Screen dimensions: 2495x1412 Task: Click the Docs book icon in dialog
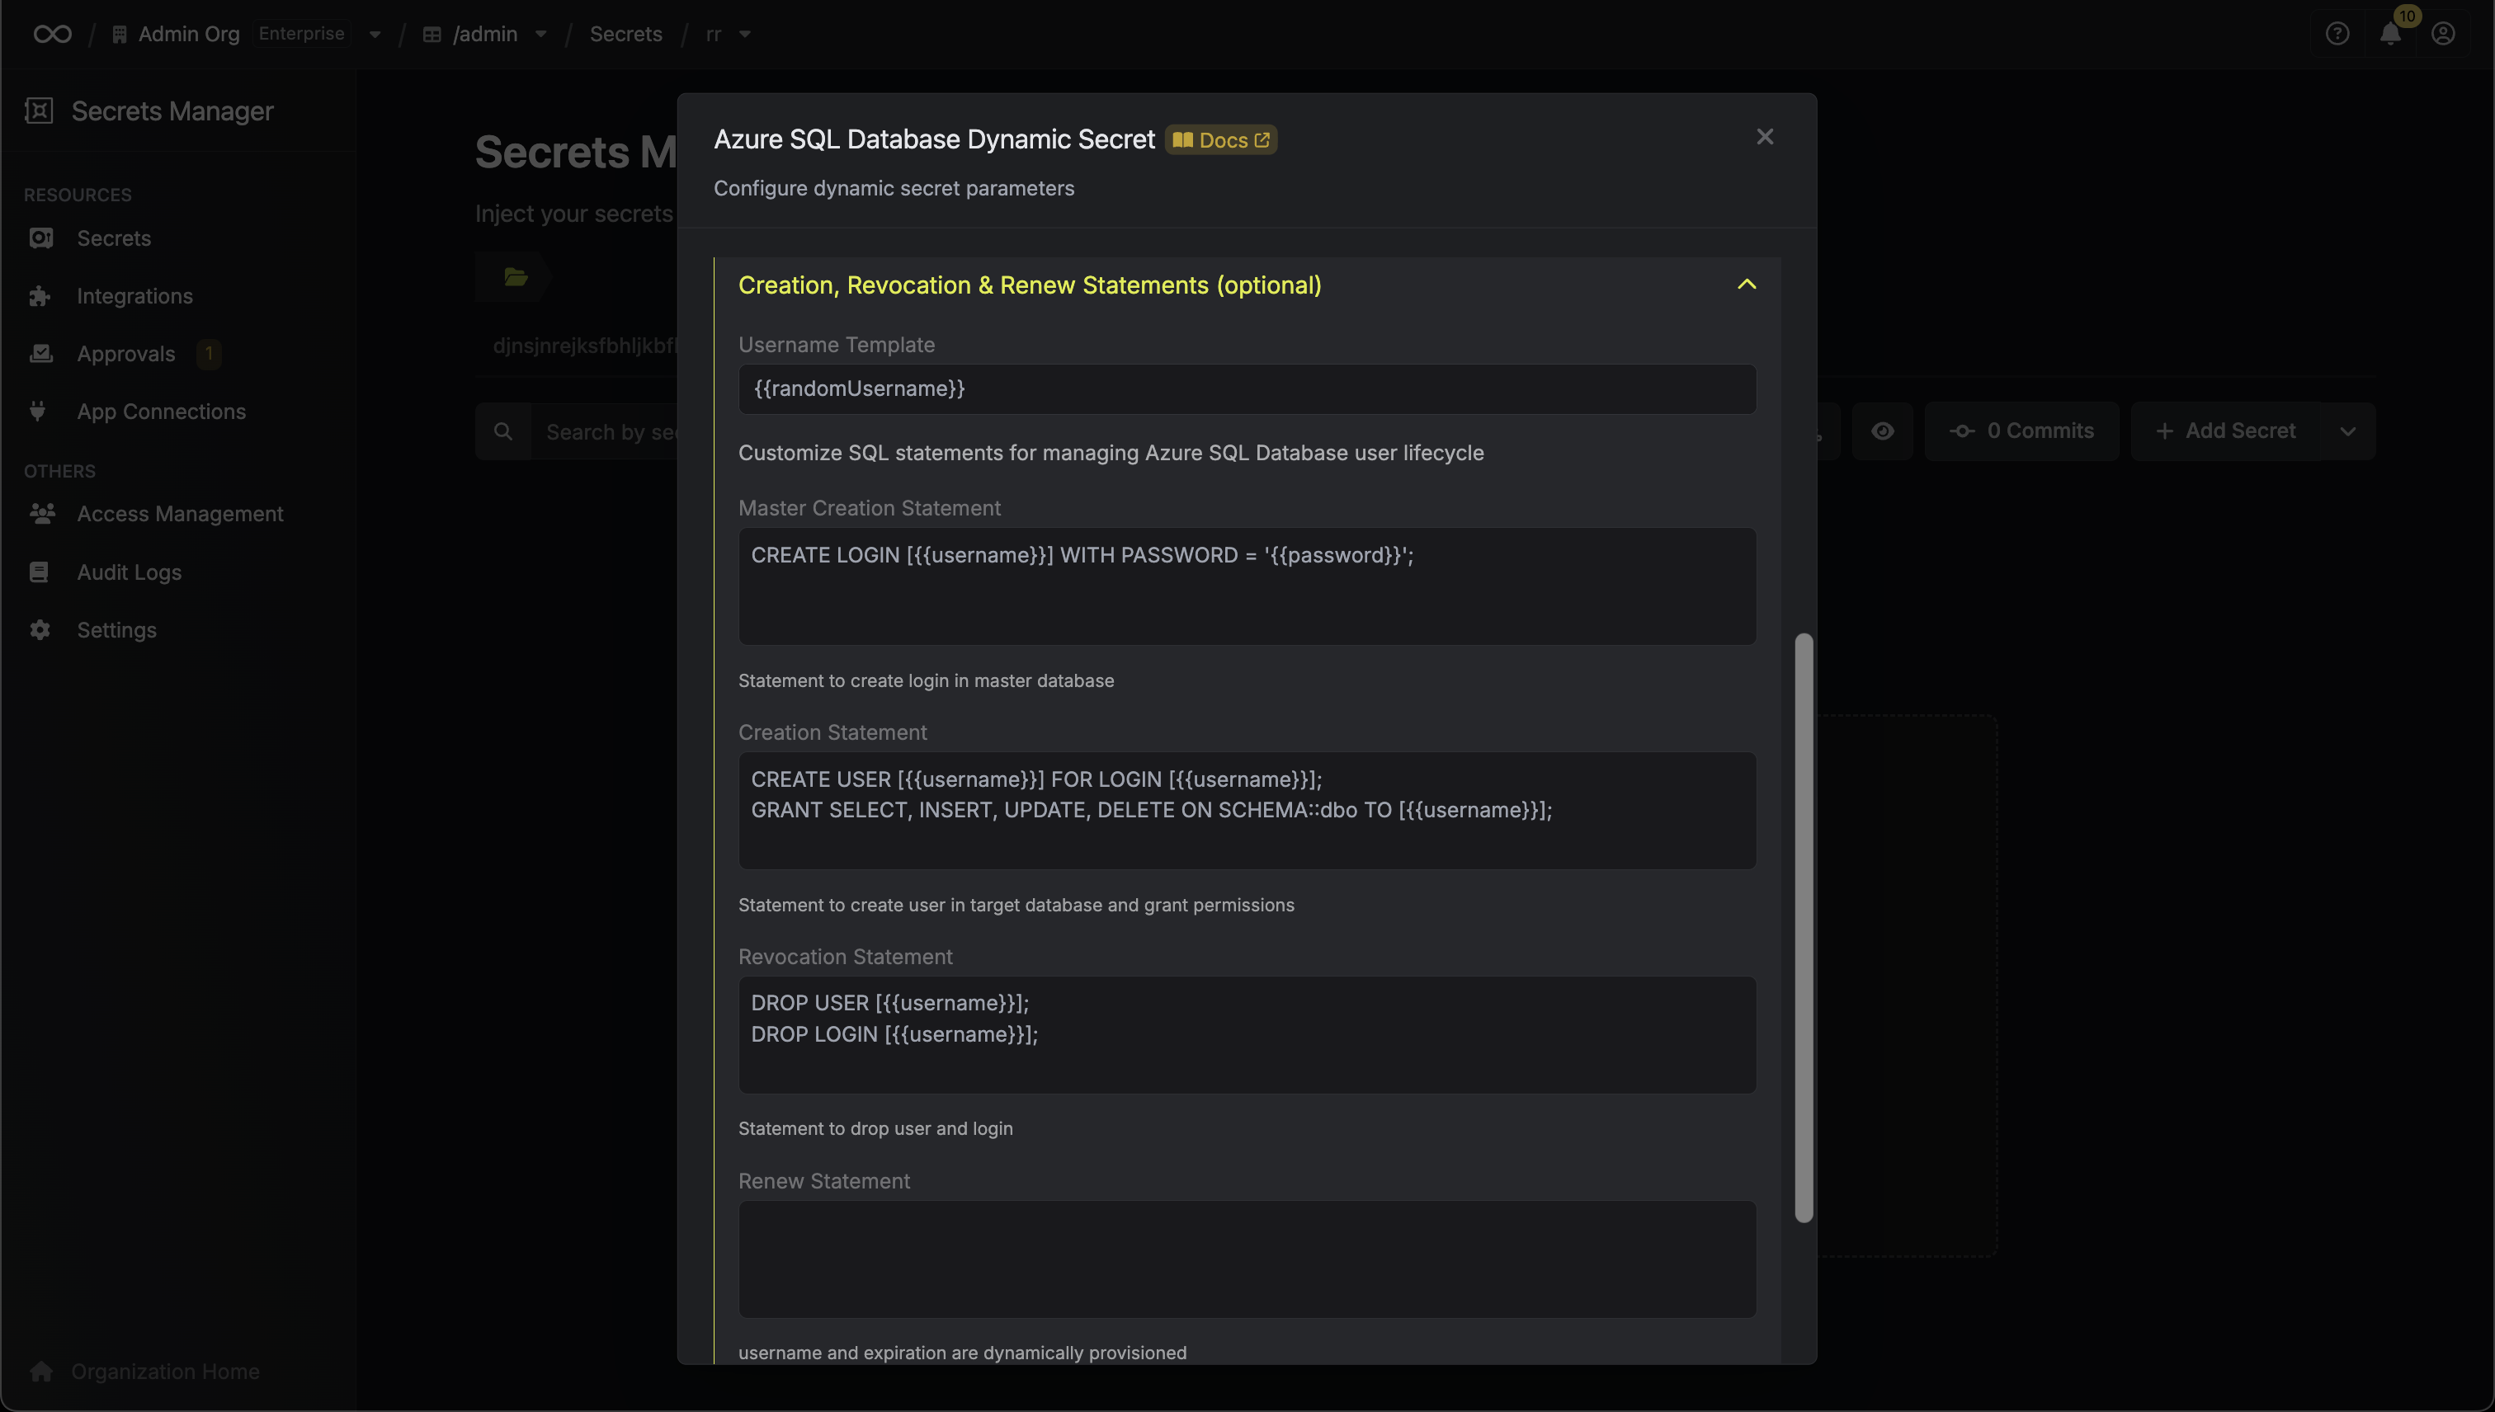1182,139
